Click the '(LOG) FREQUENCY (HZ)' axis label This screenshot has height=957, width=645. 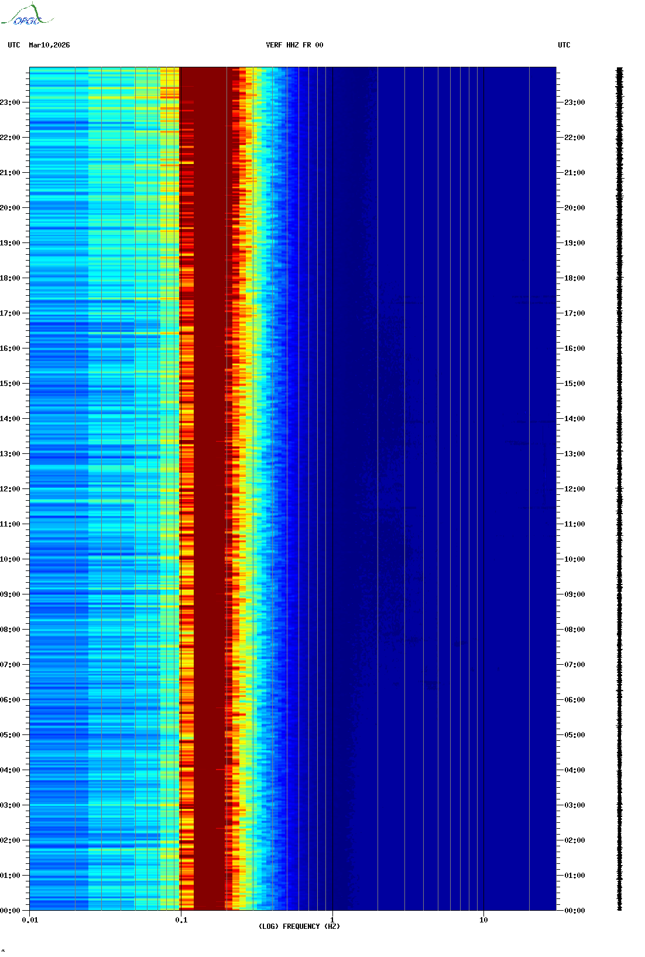pos(299,927)
